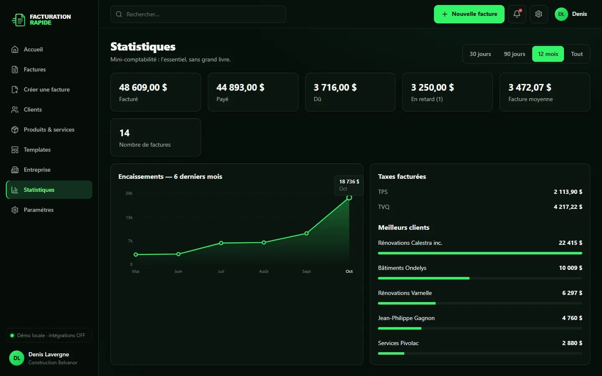Screen dimensions: 602x376
Task: Click the Services Pivolac client name
Action: (x=398, y=343)
